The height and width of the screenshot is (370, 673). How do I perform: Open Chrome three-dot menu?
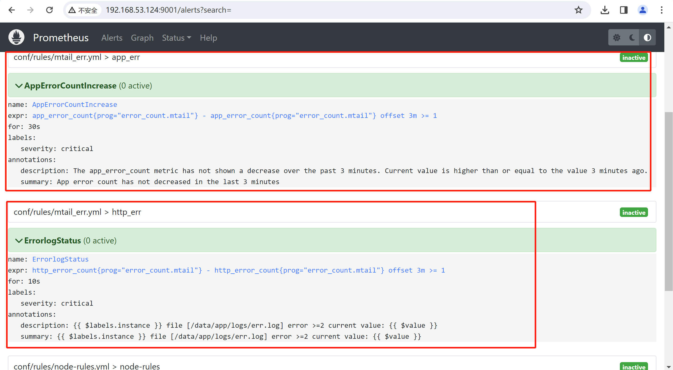coord(662,10)
